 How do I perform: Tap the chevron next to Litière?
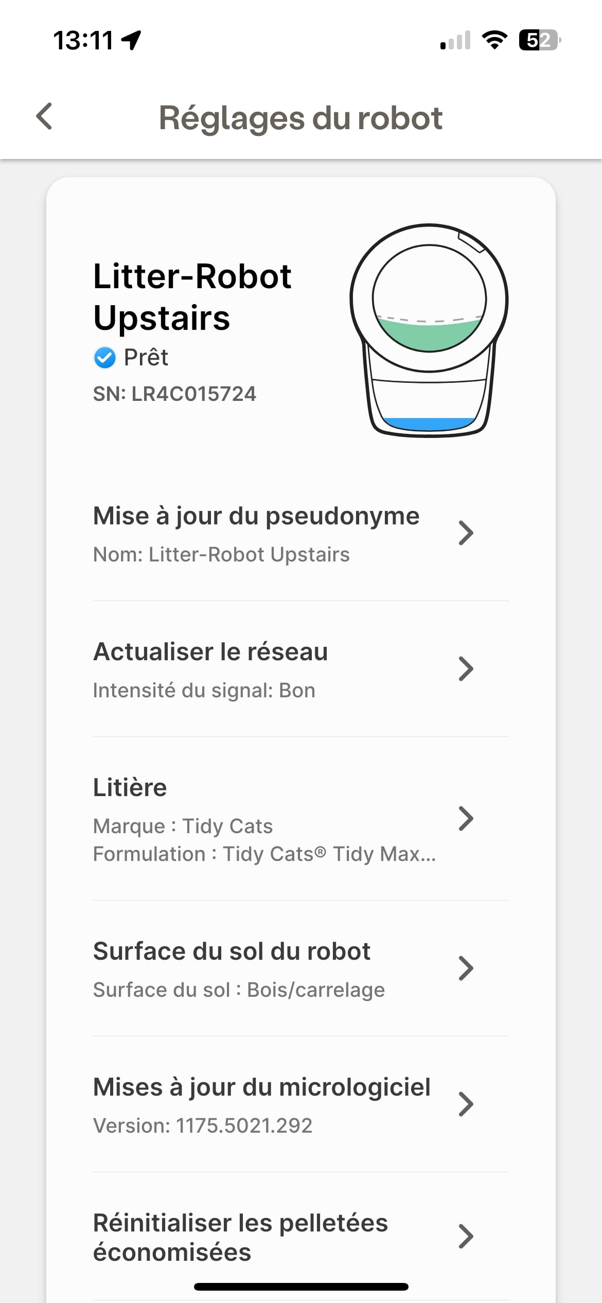point(466,819)
